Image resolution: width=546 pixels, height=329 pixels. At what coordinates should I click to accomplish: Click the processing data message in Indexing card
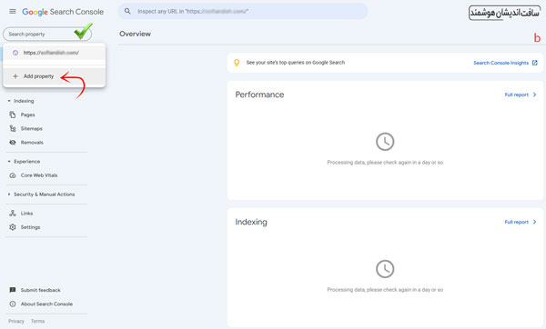click(x=385, y=290)
